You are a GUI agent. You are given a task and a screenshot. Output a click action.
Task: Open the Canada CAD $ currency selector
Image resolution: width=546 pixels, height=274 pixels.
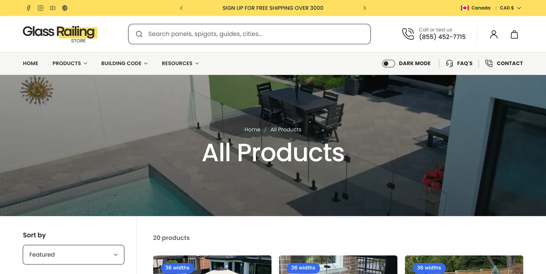tap(491, 8)
